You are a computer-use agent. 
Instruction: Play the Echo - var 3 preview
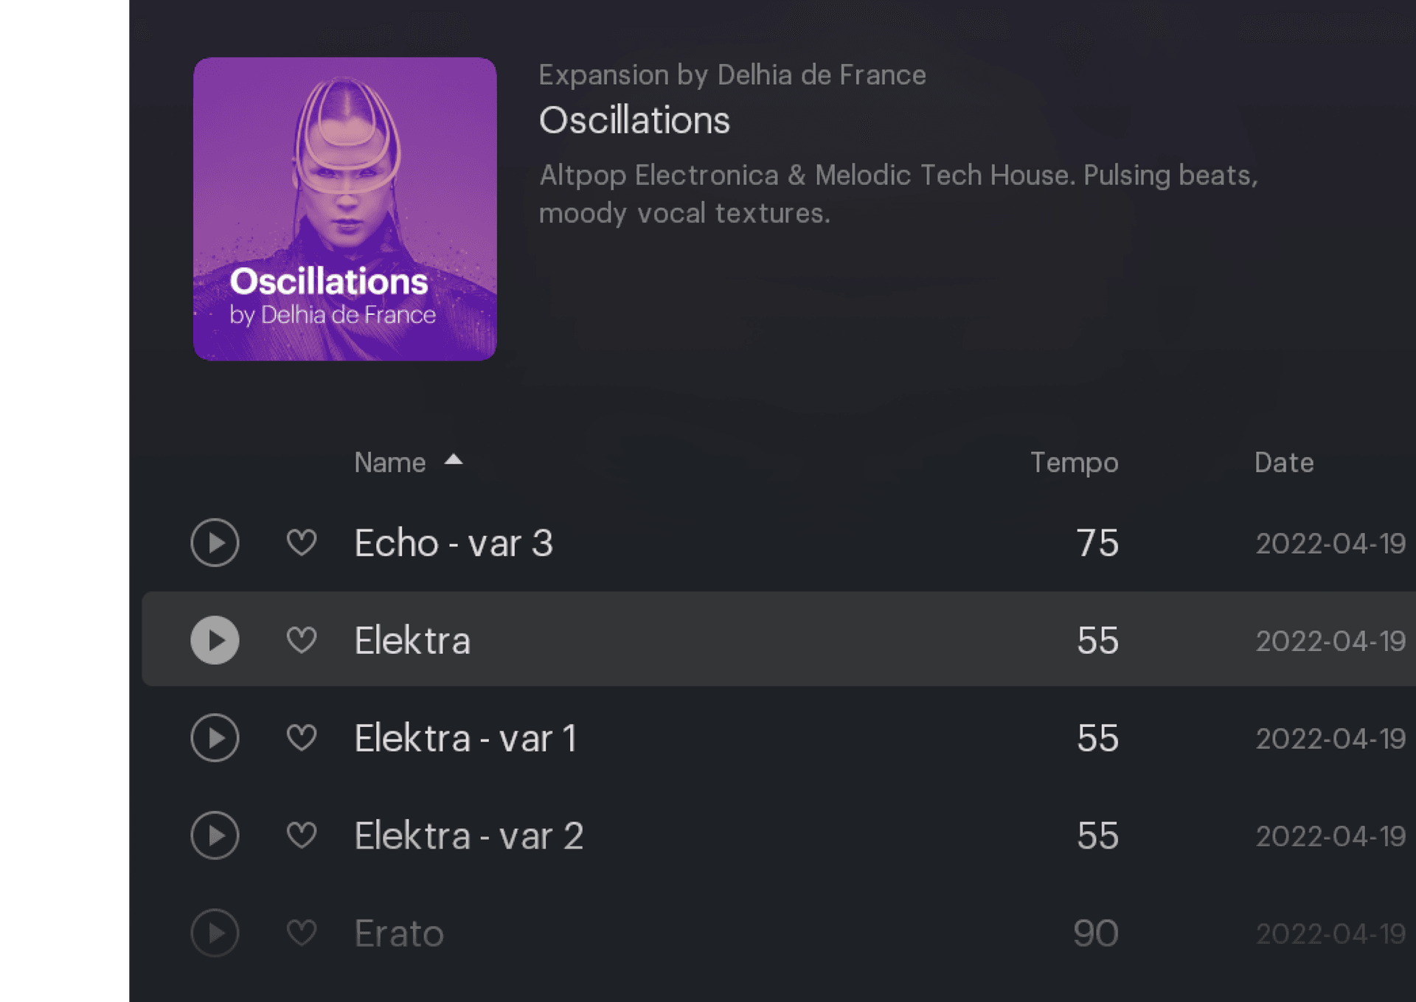click(215, 543)
